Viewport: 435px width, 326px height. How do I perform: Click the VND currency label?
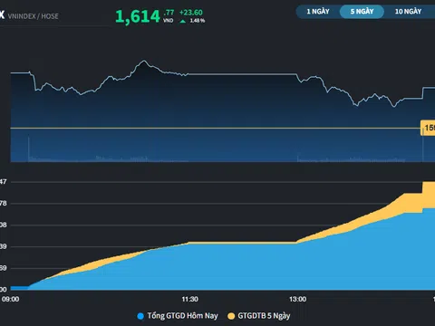click(169, 21)
